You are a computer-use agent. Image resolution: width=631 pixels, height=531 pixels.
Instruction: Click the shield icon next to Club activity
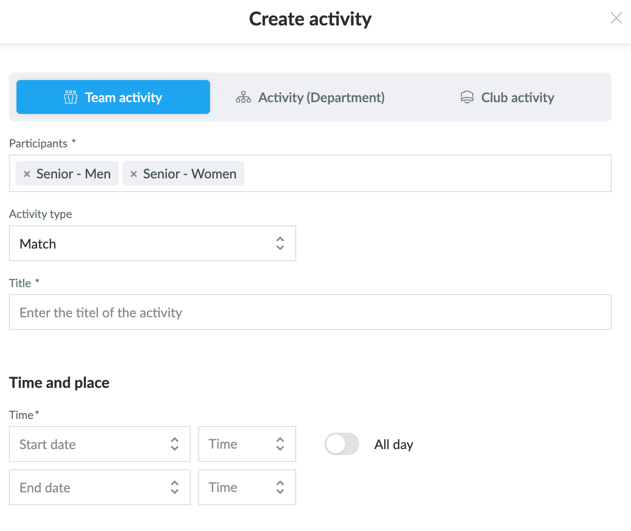[467, 97]
